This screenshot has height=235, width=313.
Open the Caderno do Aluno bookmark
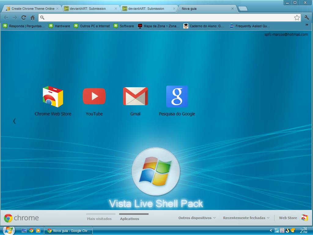point(204,26)
